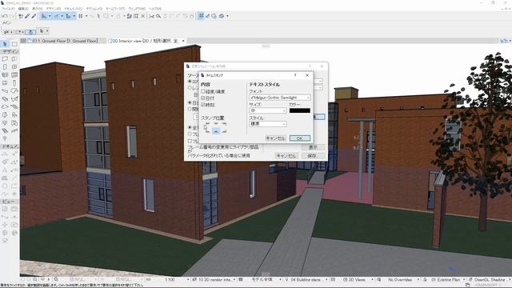
Task: Activate the Pick Up Parameters eyedropper
Action: coord(27,16)
